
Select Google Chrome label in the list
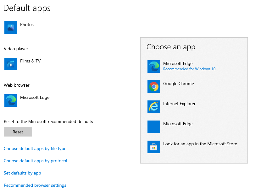179,83
